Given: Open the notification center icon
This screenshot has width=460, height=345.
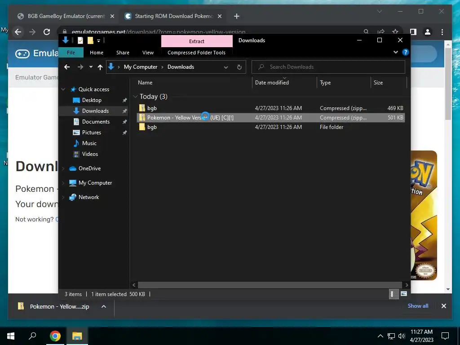Looking at the screenshot, I should [x=445, y=336].
